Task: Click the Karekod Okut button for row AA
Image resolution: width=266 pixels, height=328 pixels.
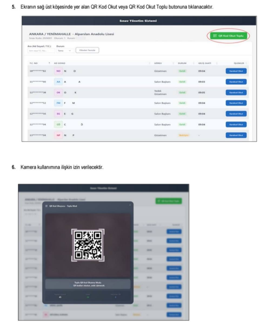Action: pyautogui.click(x=236, y=82)
